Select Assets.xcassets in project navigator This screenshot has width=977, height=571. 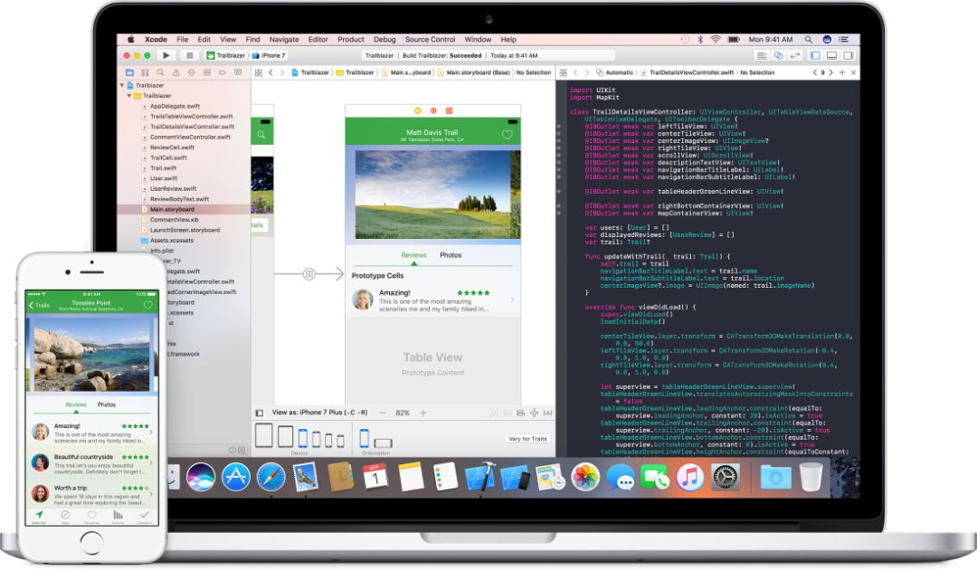tap(171, 241)
